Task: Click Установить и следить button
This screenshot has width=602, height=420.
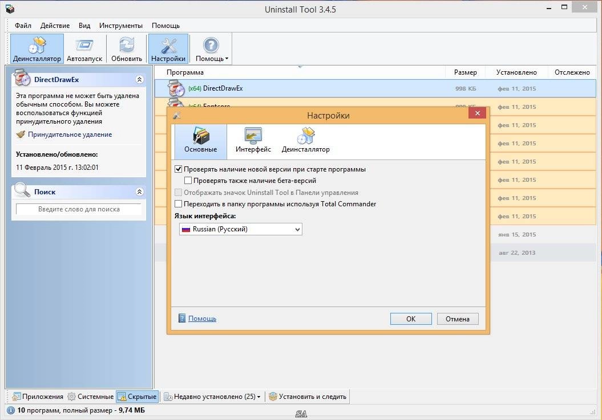Action: click(308, 397)
